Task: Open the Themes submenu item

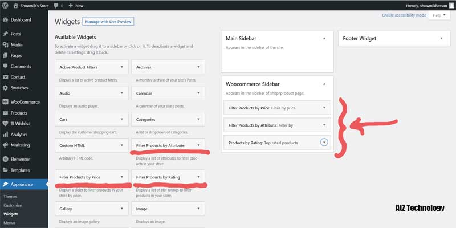Action: tap(10, 196)
